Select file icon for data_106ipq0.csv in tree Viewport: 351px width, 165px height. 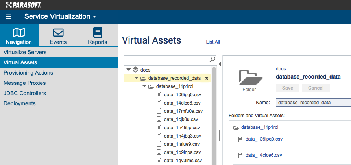159,94
